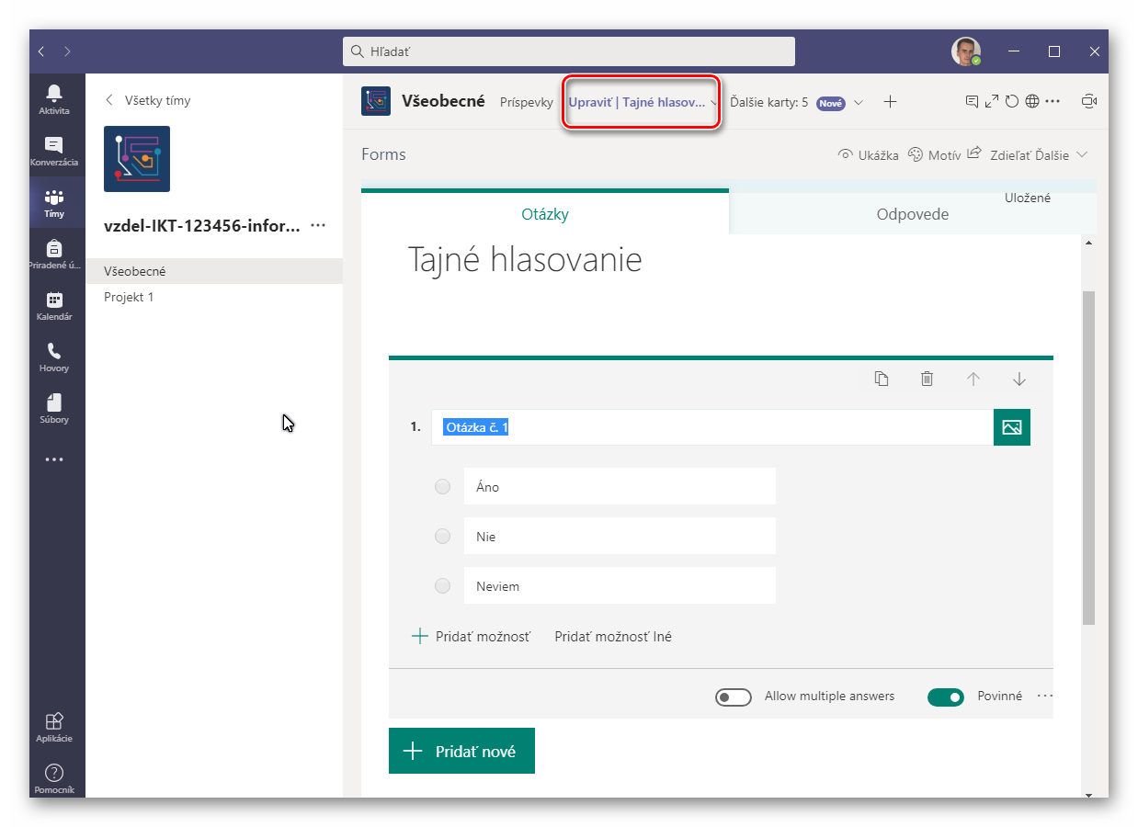The width and height of the screenshot is (1138, 827).
Task: Click Pridať možnosť link
Action: pos(472,636)
